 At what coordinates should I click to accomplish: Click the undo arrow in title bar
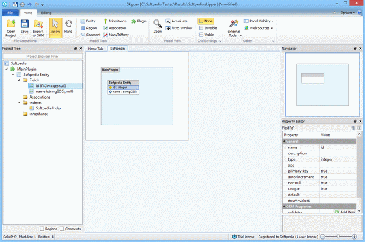tap(29, 4)
